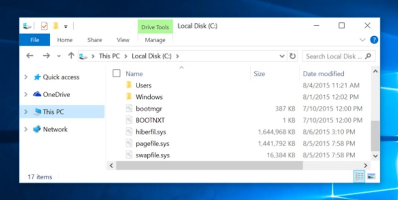Open the Manage ribbon tab
Viewport: 398px width, 200px height.
(155, 40)
